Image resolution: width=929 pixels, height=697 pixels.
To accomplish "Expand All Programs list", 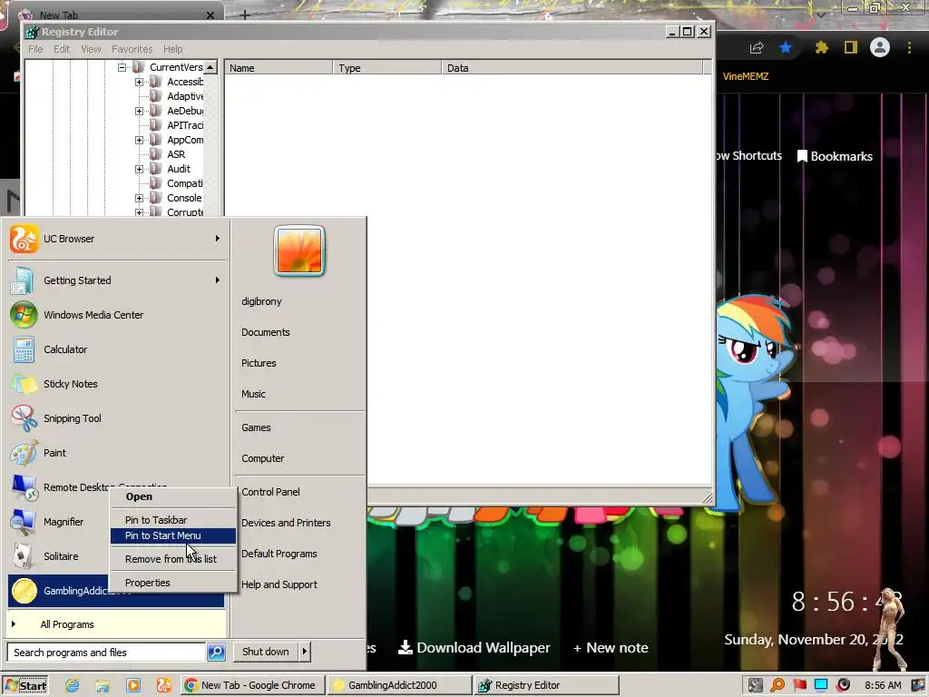I will pyautogui.click(x=116, y=624).
